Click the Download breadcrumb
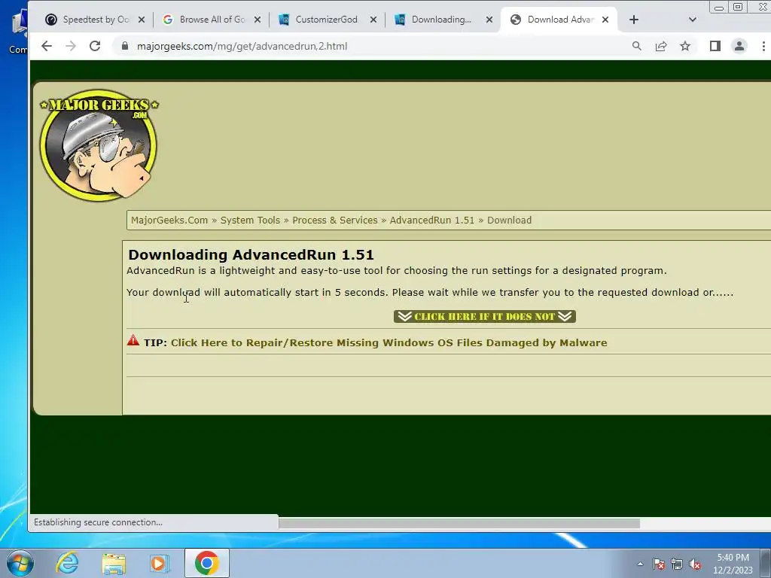 coord(510,221)
